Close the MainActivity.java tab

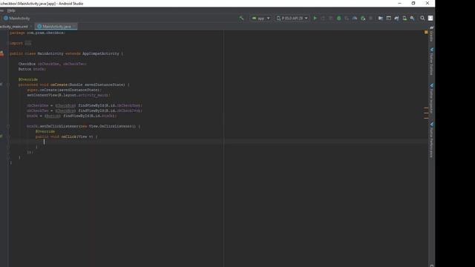pos(74,27)
